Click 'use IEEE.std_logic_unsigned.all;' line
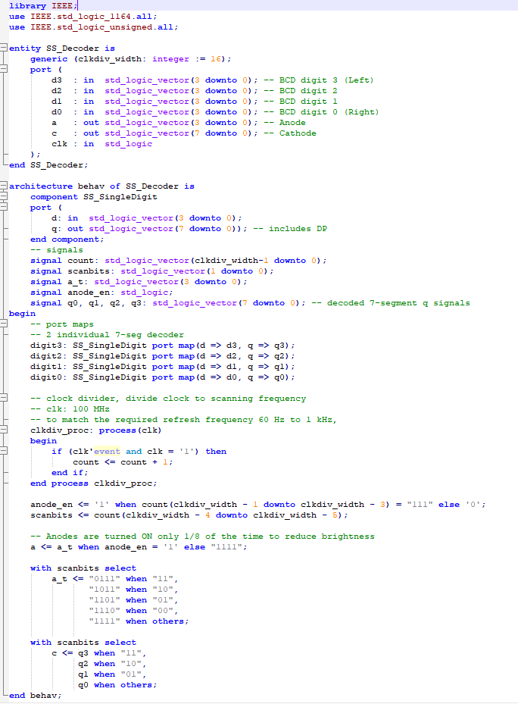Viewport: 518px width, 704px height. pos(93,27)
